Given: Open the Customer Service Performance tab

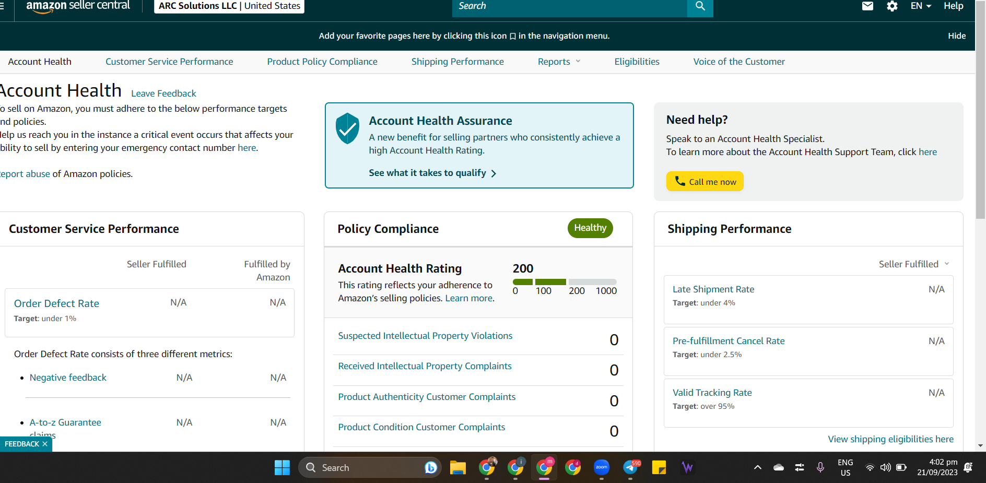Looking at the screenshot, I should pos(169,62).
